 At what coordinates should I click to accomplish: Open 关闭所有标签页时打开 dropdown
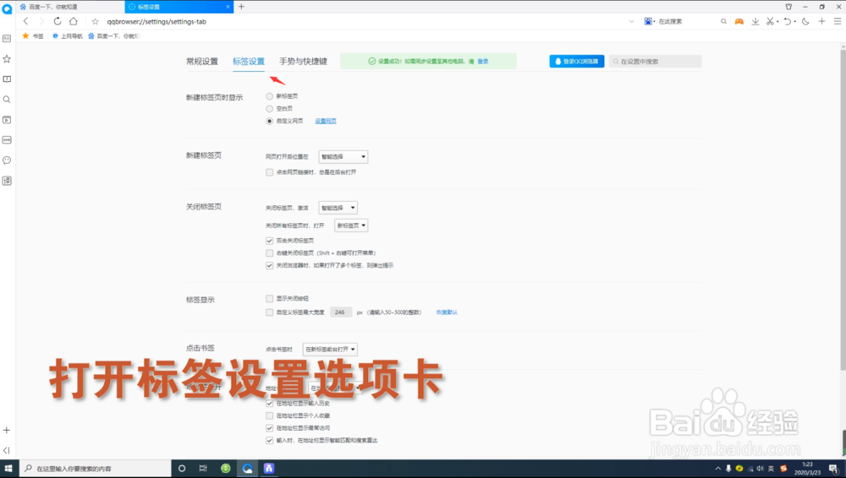(351, 225)
